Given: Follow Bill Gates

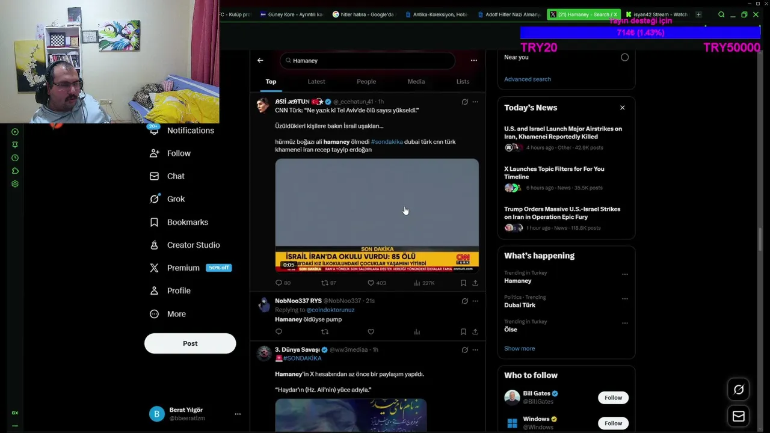Looking at the screenshot, I should [x=613, y=398].
